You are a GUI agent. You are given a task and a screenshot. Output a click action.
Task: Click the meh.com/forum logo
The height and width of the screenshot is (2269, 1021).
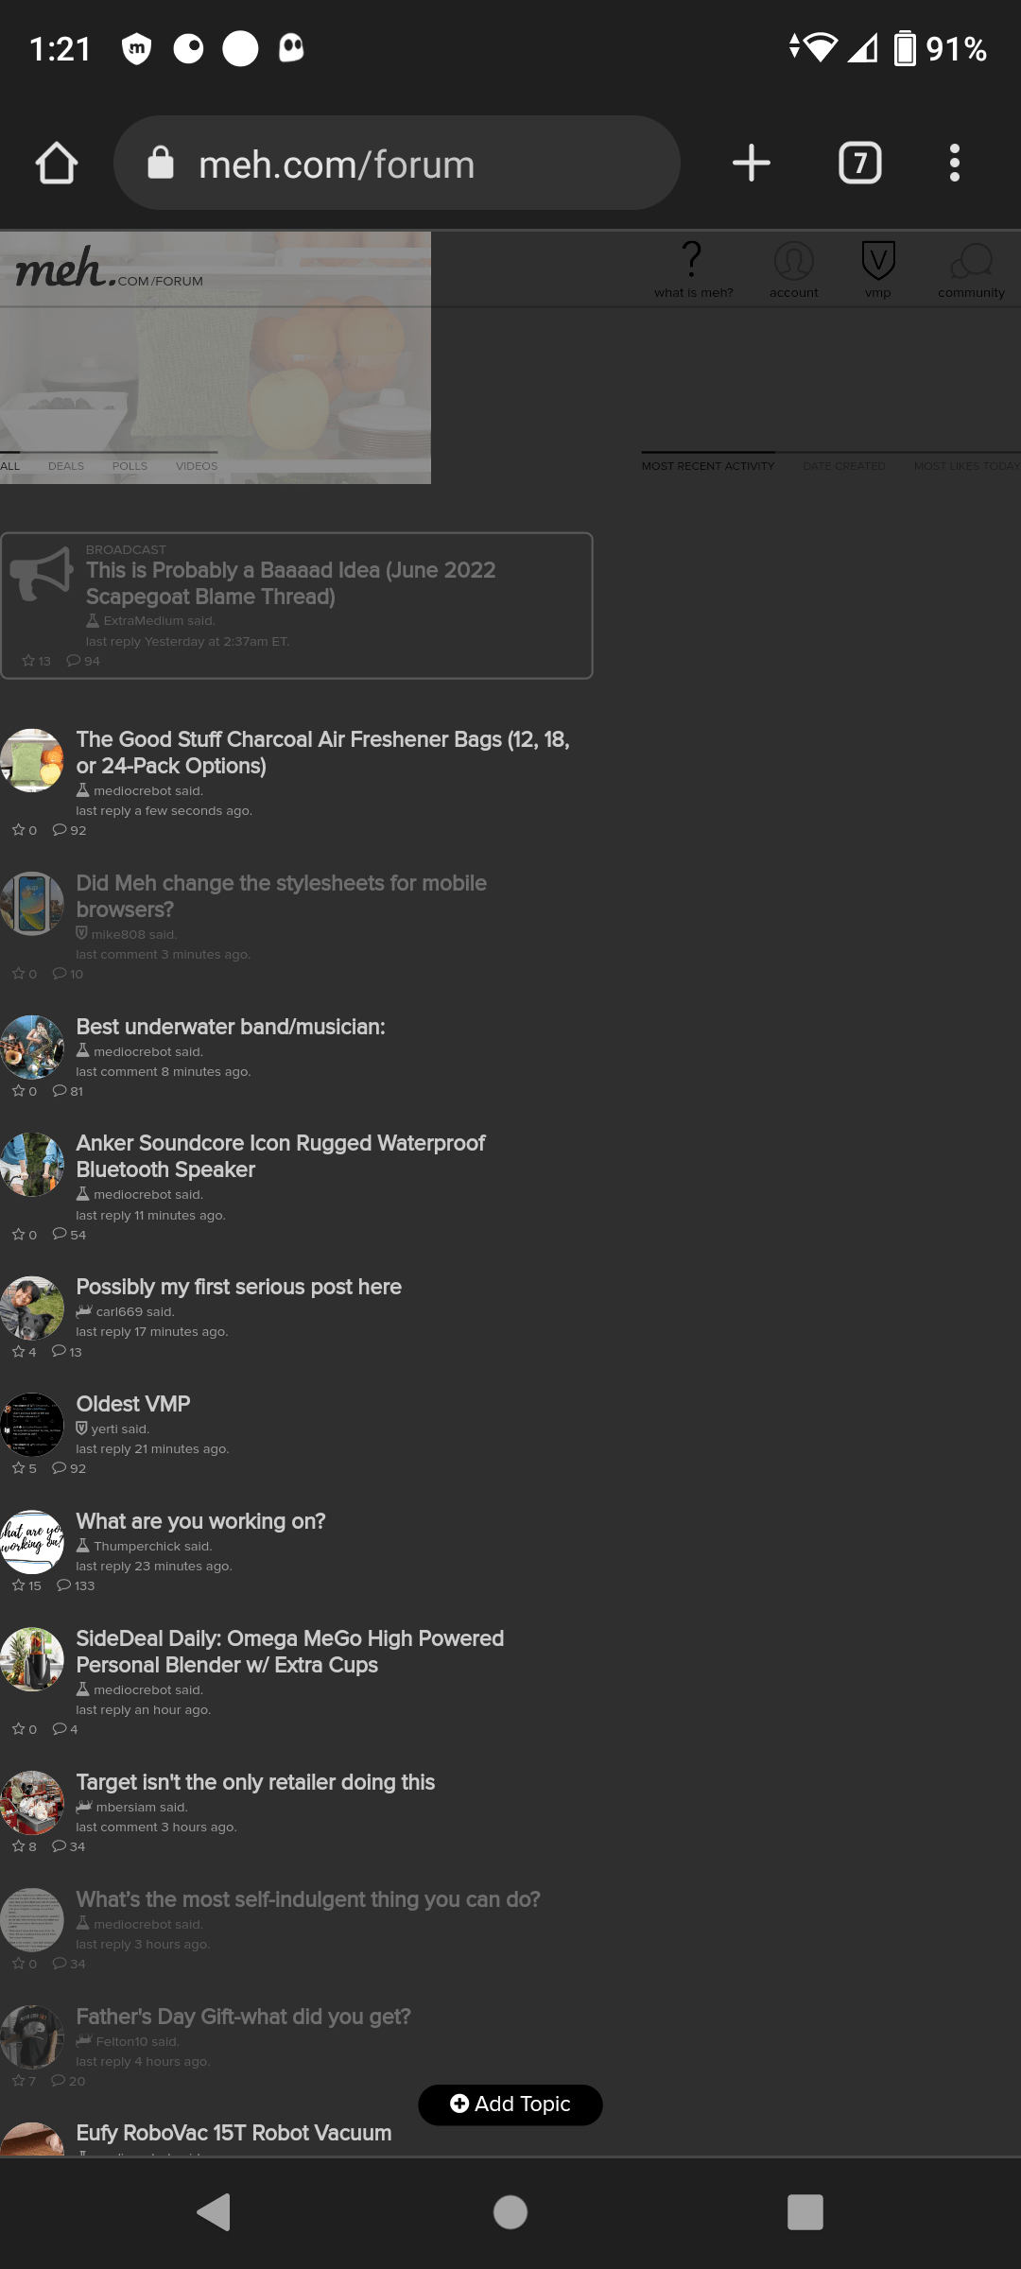pos(110,268)
